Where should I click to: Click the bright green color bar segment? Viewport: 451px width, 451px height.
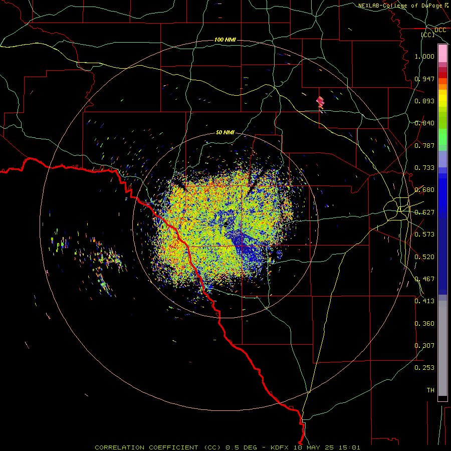442,137
